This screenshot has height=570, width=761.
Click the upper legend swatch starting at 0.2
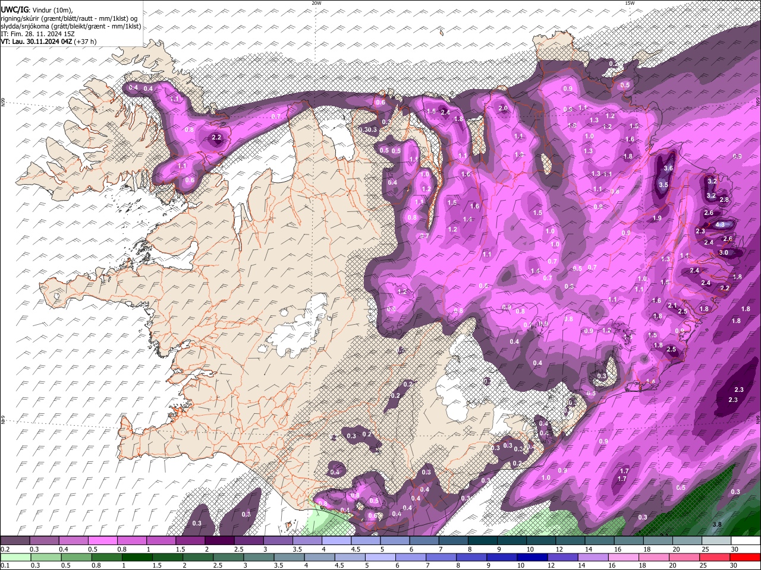(x=15, y=541)
